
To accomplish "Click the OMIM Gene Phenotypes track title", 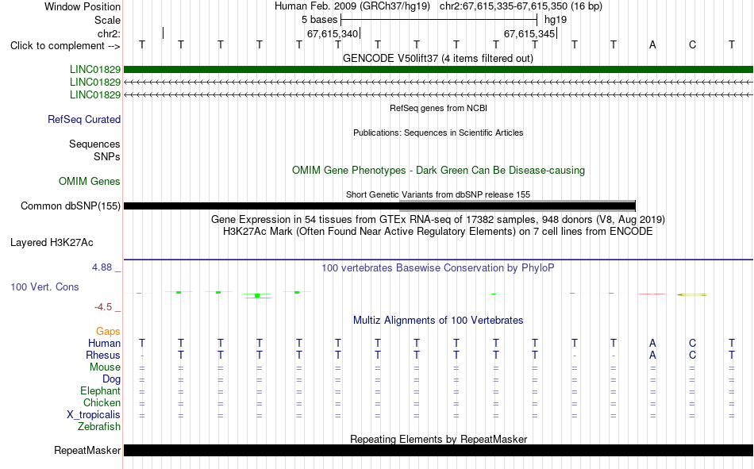I will (438, 171).
